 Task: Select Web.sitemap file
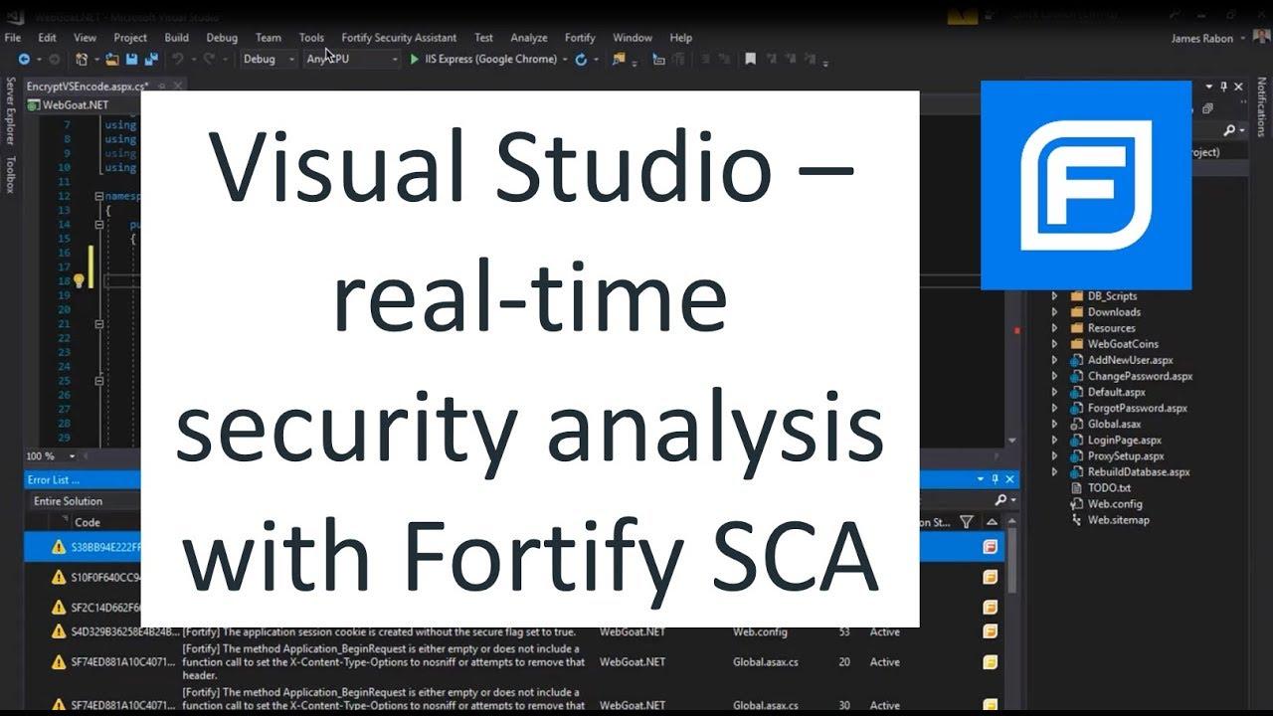point(1118,519)
